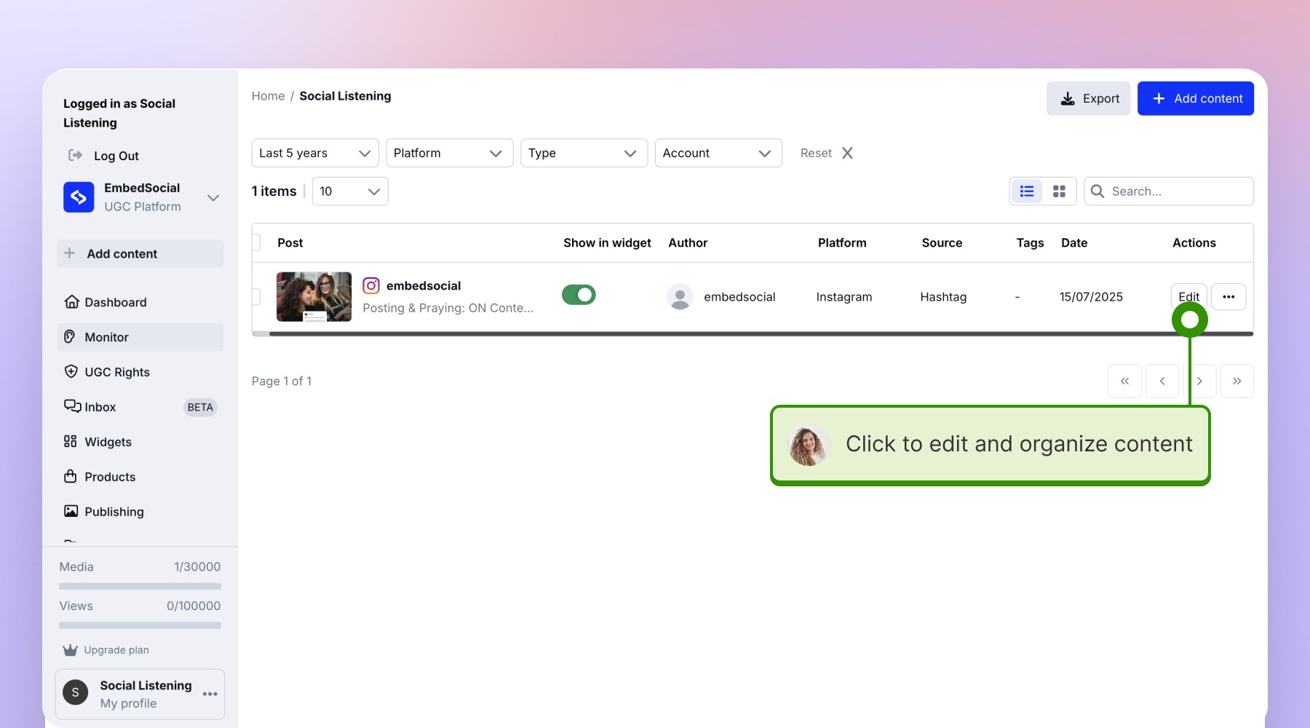1310x728 pixels.
Task: Click the embedsocial author avatar
Action: [x=680, y=296]
